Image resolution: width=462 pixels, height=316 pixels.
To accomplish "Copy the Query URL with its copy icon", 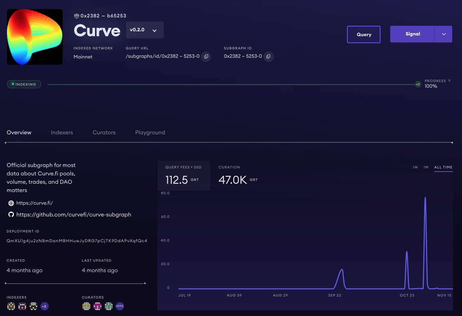I will coord(206,56).
